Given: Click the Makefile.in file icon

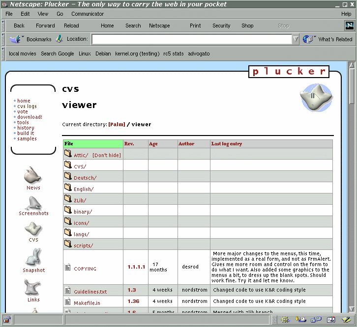Looking at the screenshot, I should [68, 301].
